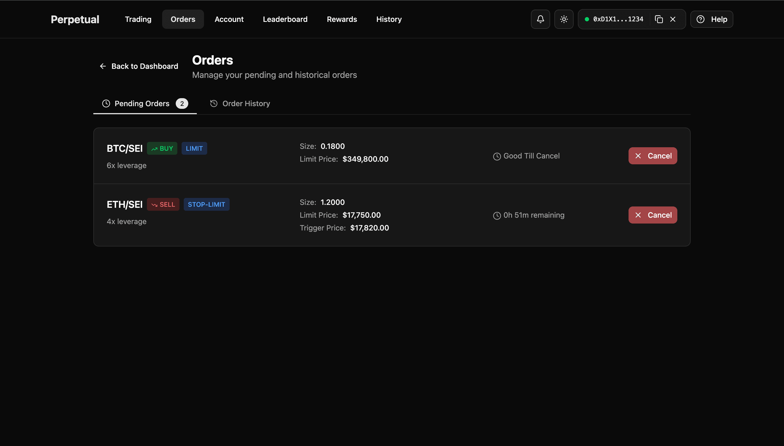The image size is (784, 446).
Task: Click the clock icon beside Good Till Cancel
Action: (x=497, y=156)
